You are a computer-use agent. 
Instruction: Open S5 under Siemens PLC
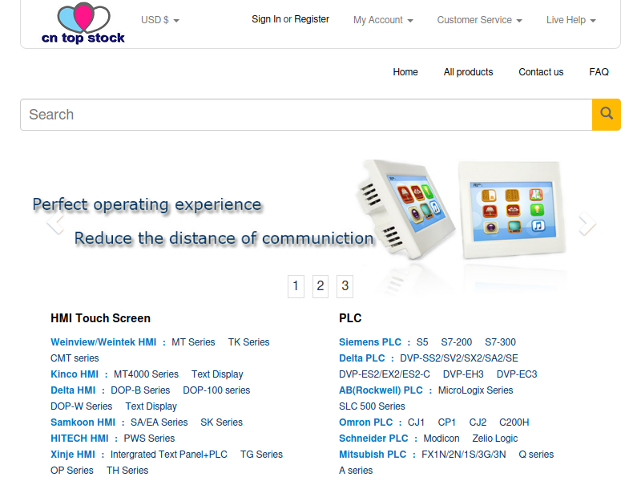pos(422,342)
